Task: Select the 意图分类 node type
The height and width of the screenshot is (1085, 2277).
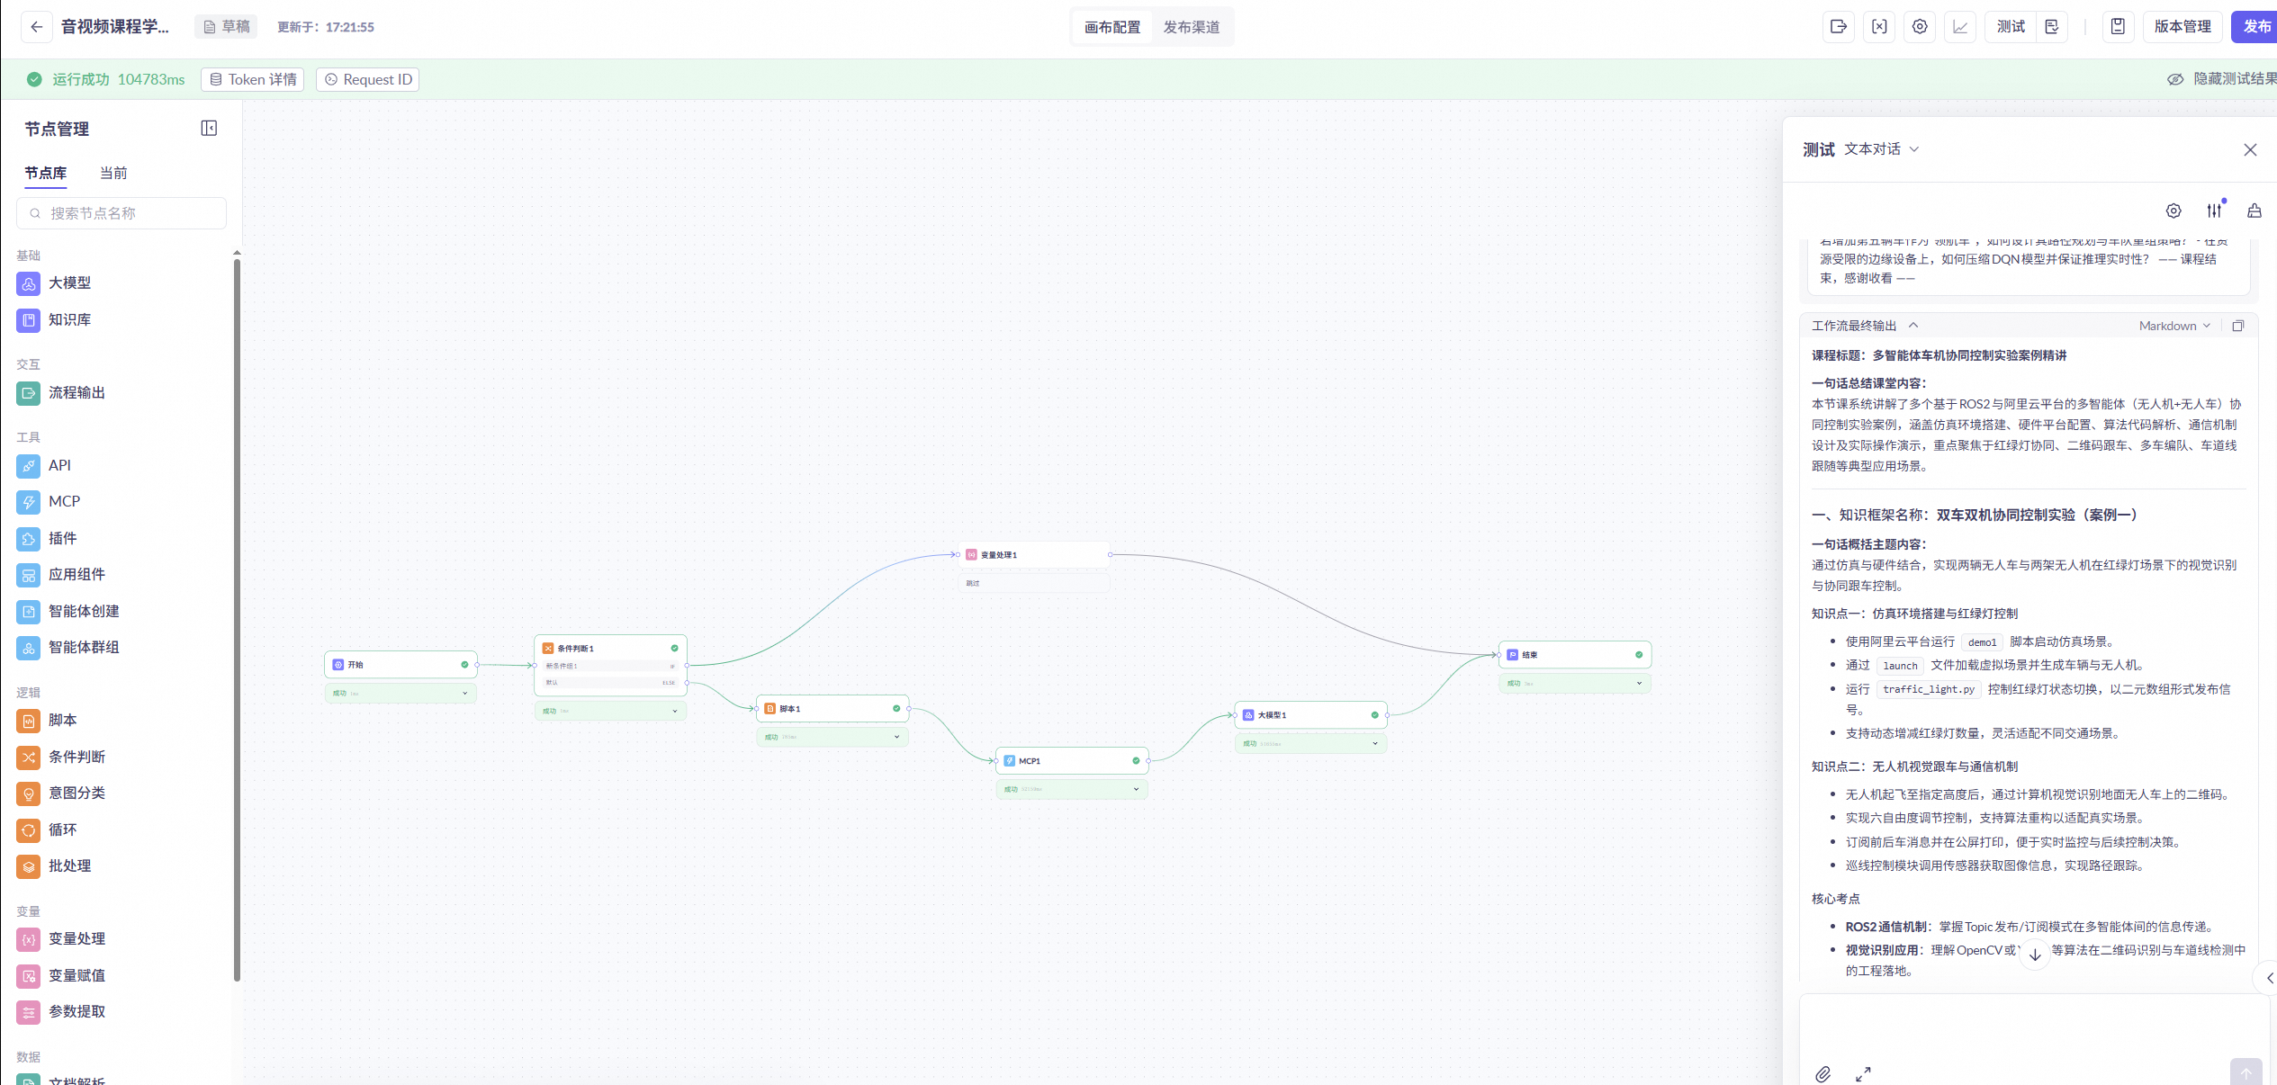Action: 76,793
